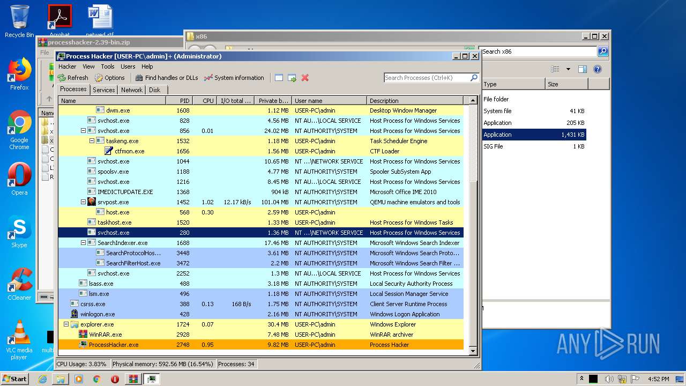
Task: Click the Refresh toolbar icon
Action: click(x=62, y=78)
